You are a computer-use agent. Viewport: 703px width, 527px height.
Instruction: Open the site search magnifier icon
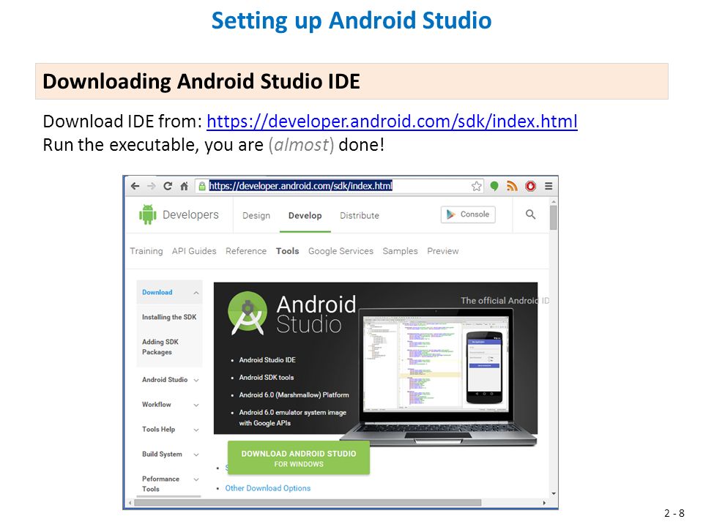[x=530, y=214]
